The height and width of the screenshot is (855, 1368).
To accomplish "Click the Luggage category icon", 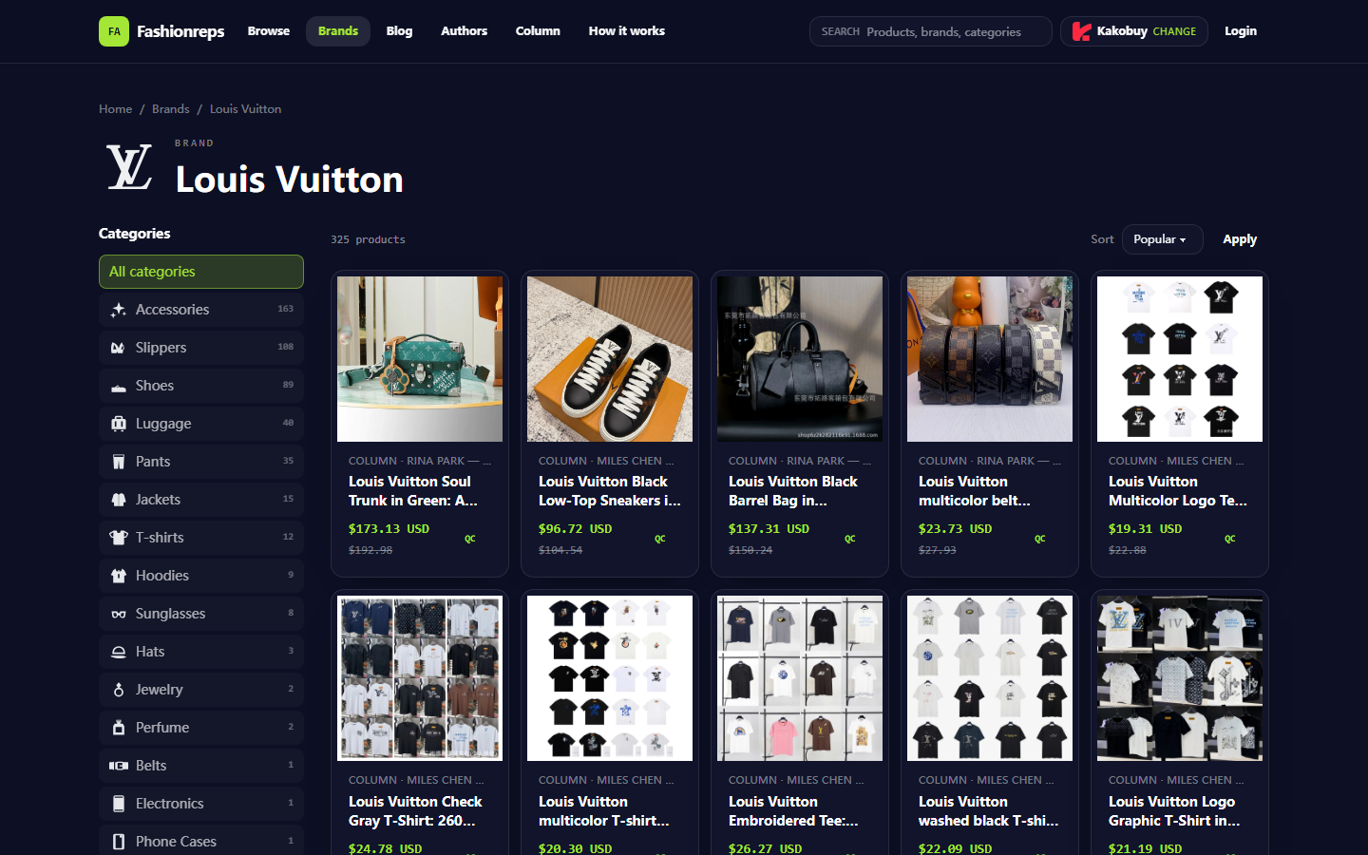I will click(119, 424).
